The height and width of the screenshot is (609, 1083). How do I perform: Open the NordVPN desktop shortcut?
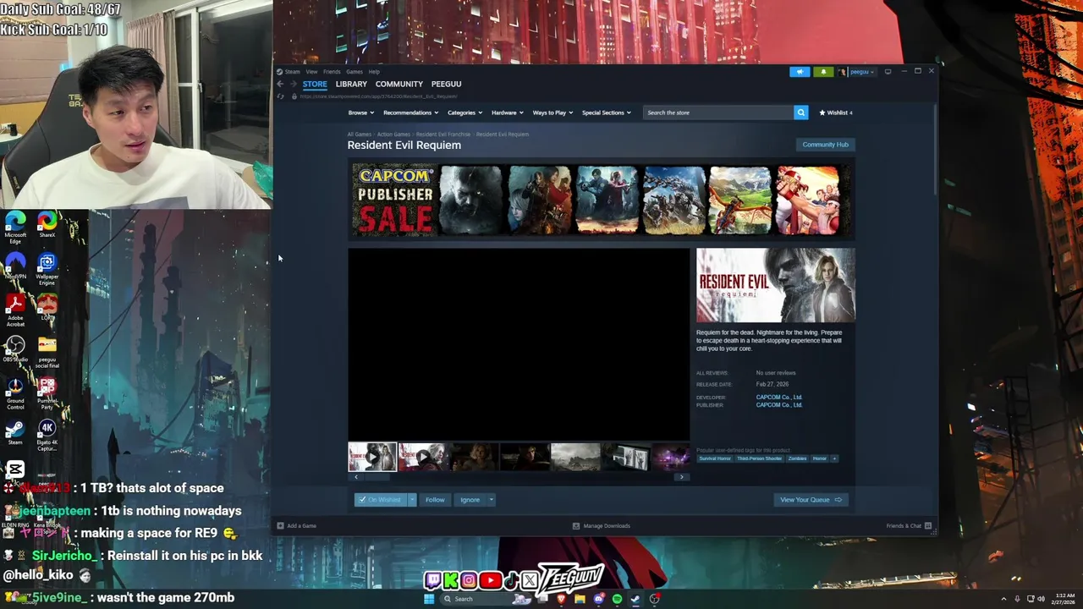pos(15,266)
